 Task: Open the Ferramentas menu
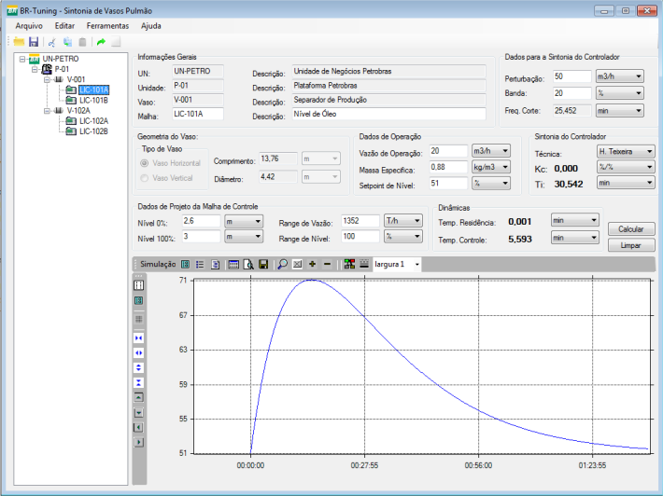(x=107, y=25)
